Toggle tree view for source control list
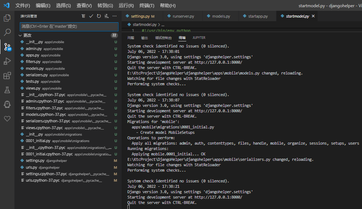362x209 pixels. (x=83, y=16)
